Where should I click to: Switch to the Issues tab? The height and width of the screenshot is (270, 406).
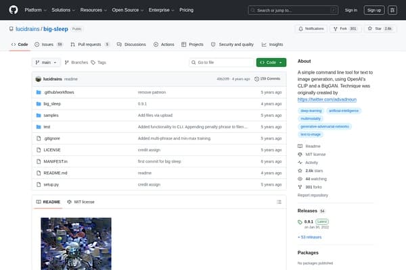point(49,45)
